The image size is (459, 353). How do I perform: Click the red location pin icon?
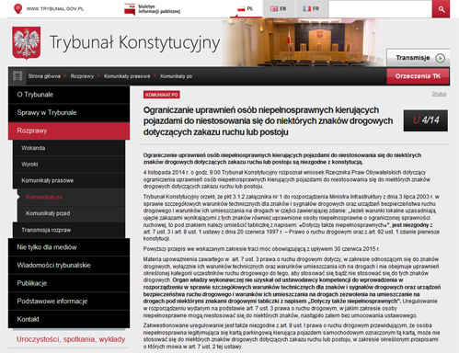pos(18,8)
